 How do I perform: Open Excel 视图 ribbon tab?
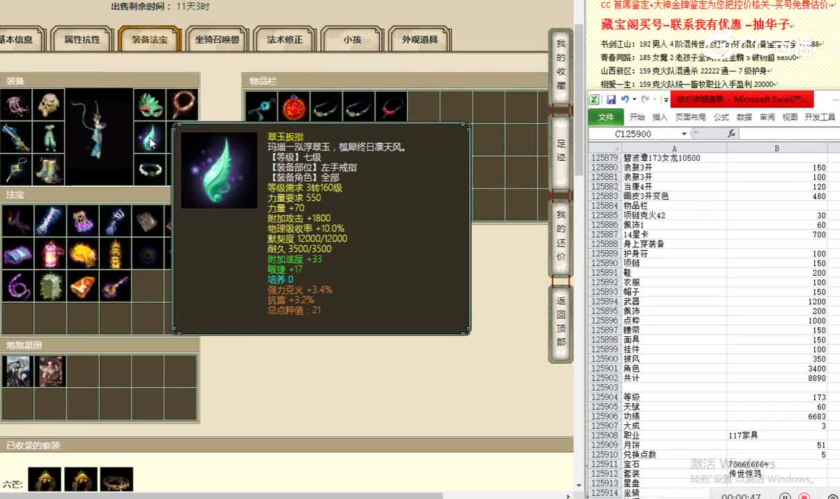point(790,117)
